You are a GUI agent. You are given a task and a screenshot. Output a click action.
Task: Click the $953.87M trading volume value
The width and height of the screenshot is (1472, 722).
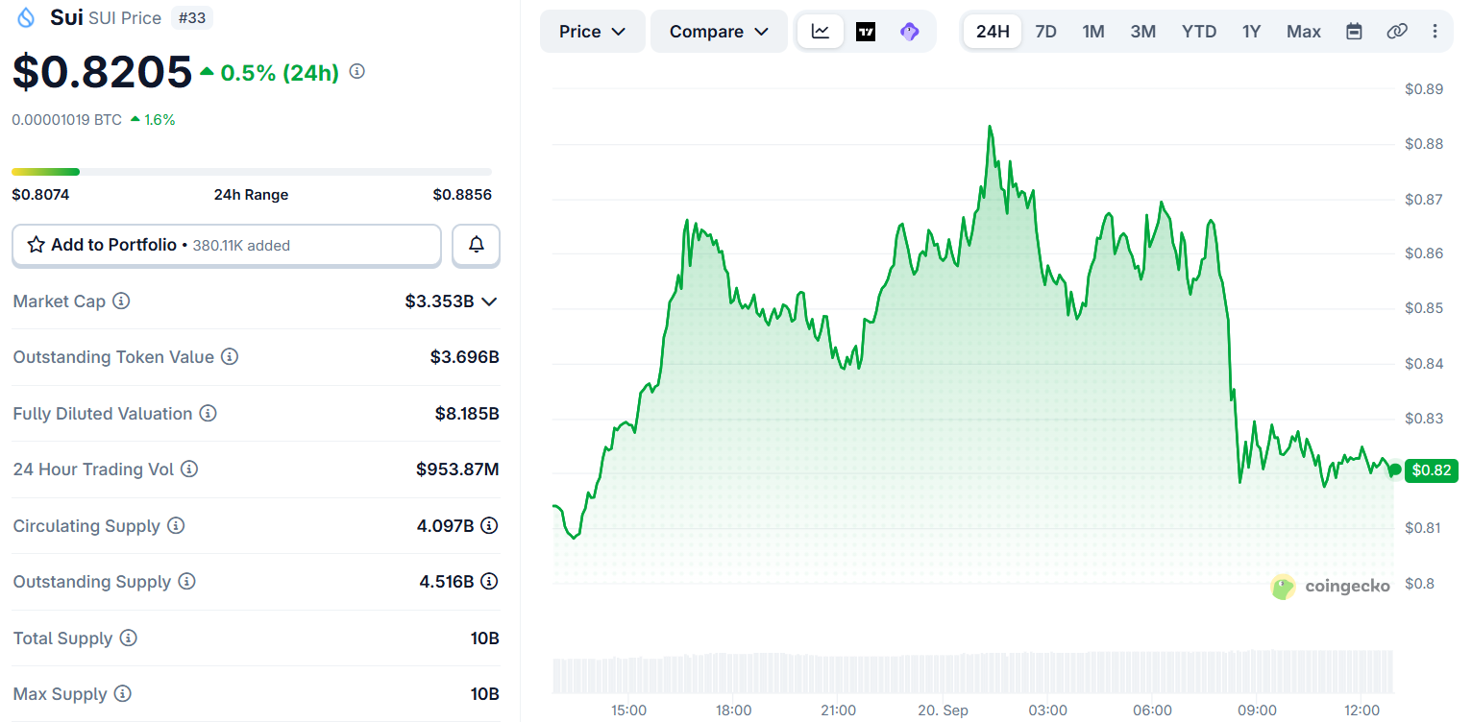tap(457, 469)
